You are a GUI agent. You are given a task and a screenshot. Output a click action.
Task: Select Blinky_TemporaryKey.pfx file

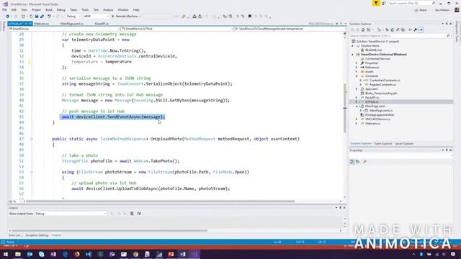click(x=381, y=93)
